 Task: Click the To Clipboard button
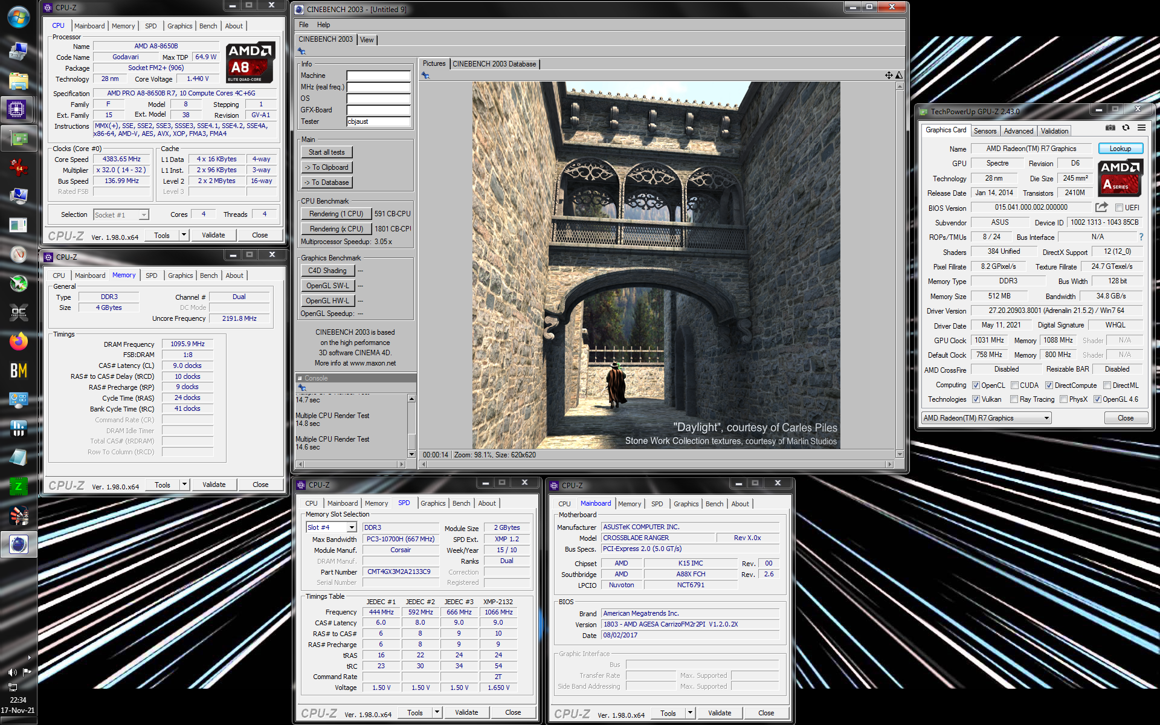(327, 167)
